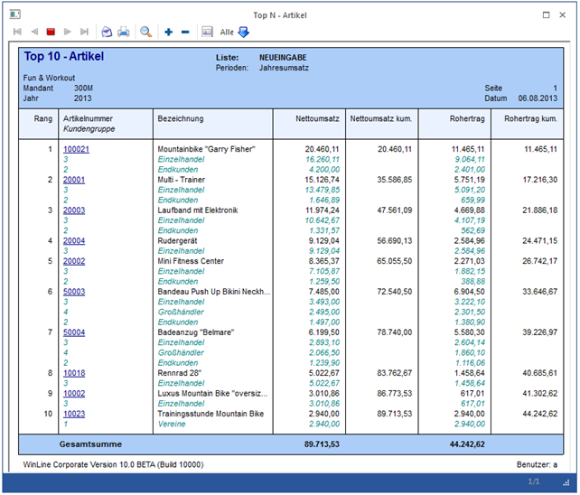Open article number 100021 link
Image resolution: width=580 pixels, height=495 pixels.
(76, 149)
